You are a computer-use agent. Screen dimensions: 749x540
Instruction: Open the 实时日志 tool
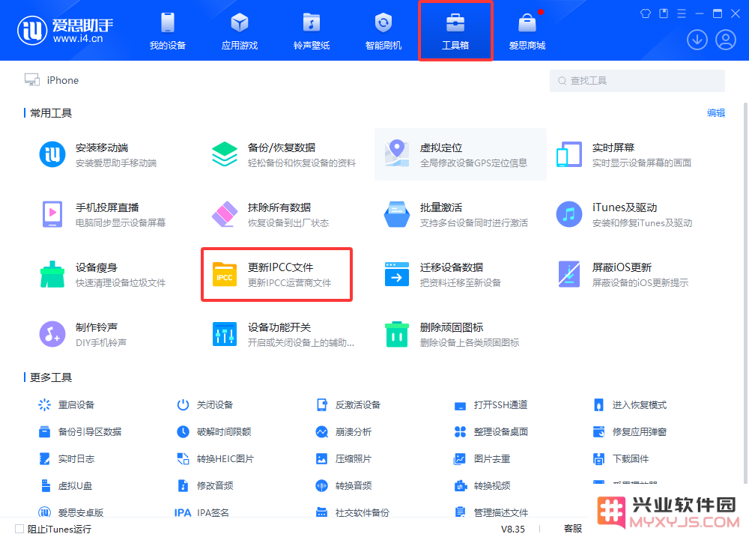[67, 459]
